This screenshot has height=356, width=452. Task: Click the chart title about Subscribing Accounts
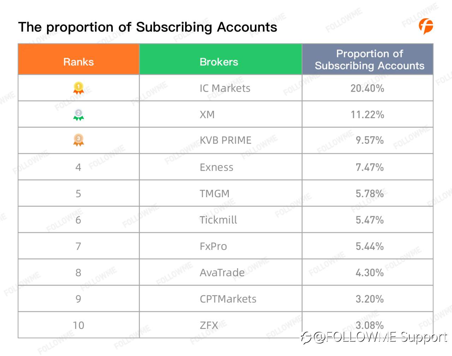pyautogui.click(x=148, y=27)
